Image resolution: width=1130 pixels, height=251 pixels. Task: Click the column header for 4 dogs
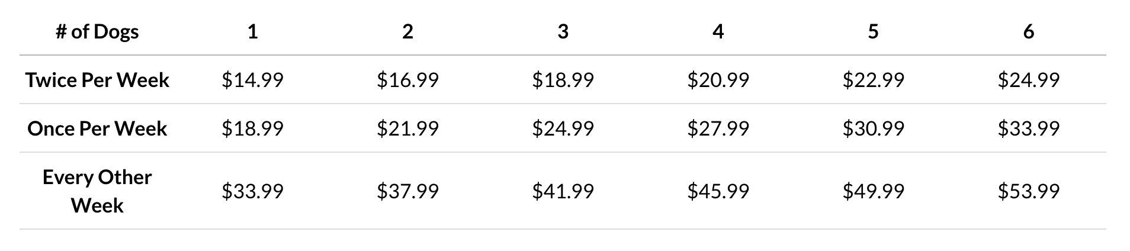click(718, 31)
